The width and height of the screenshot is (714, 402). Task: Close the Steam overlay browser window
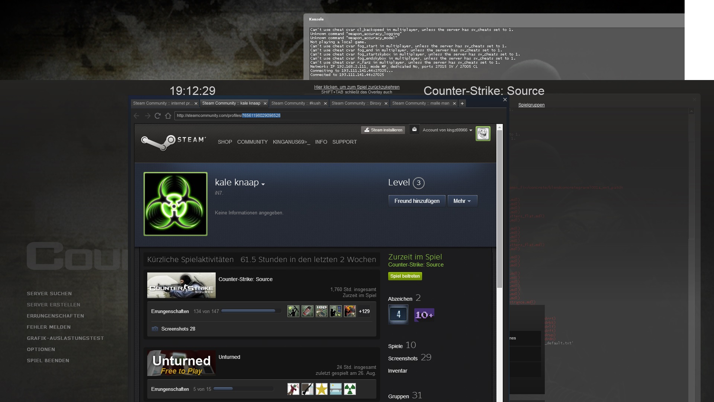click(505, 100)
